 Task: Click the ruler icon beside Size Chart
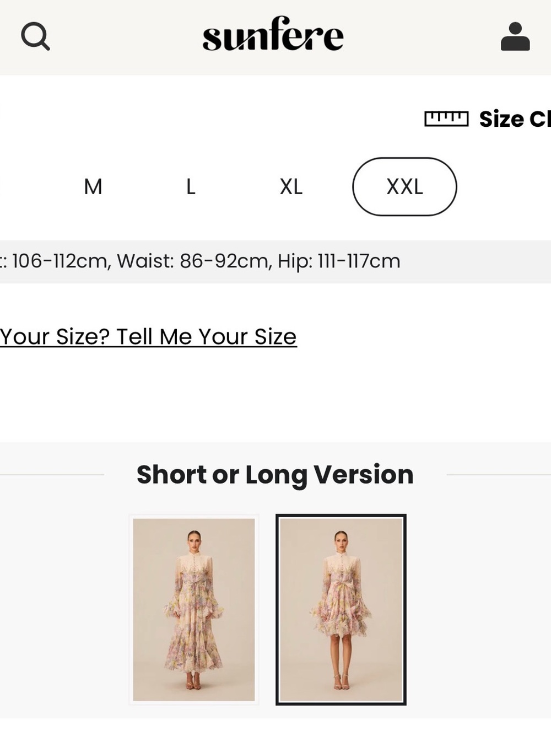coord(446,119)
